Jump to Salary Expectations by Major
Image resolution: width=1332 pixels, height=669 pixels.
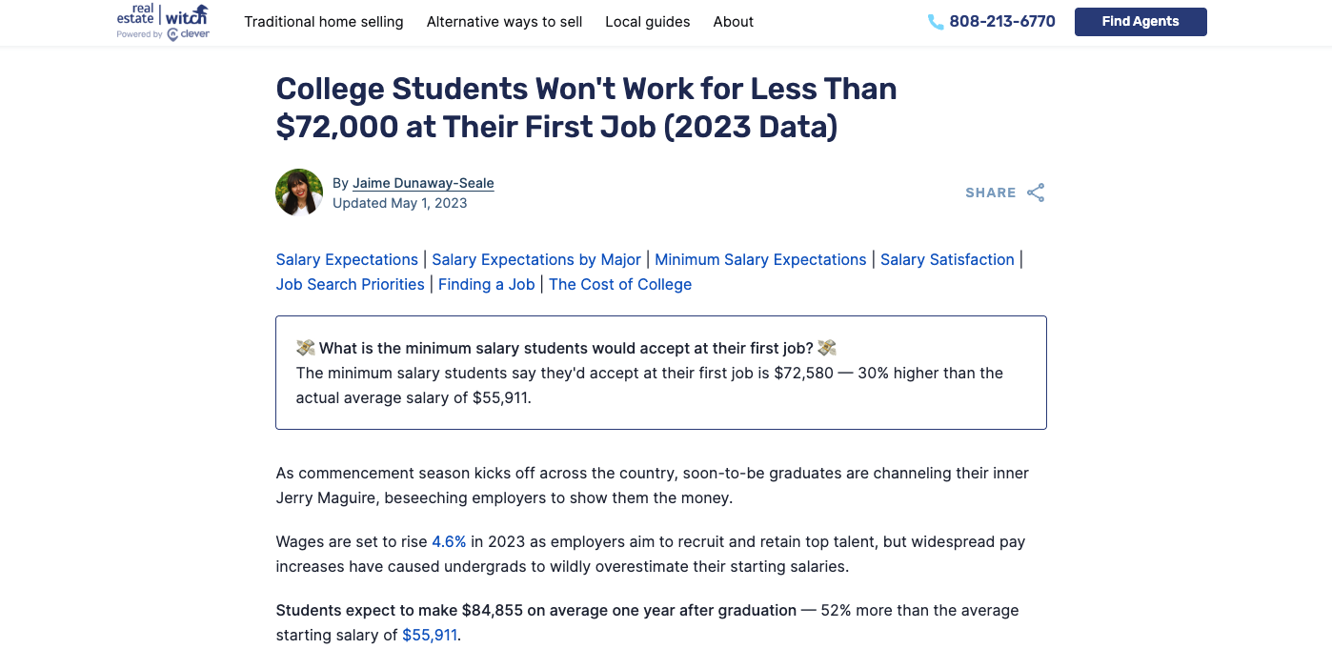pyautogui.click(x=536, y=259)
